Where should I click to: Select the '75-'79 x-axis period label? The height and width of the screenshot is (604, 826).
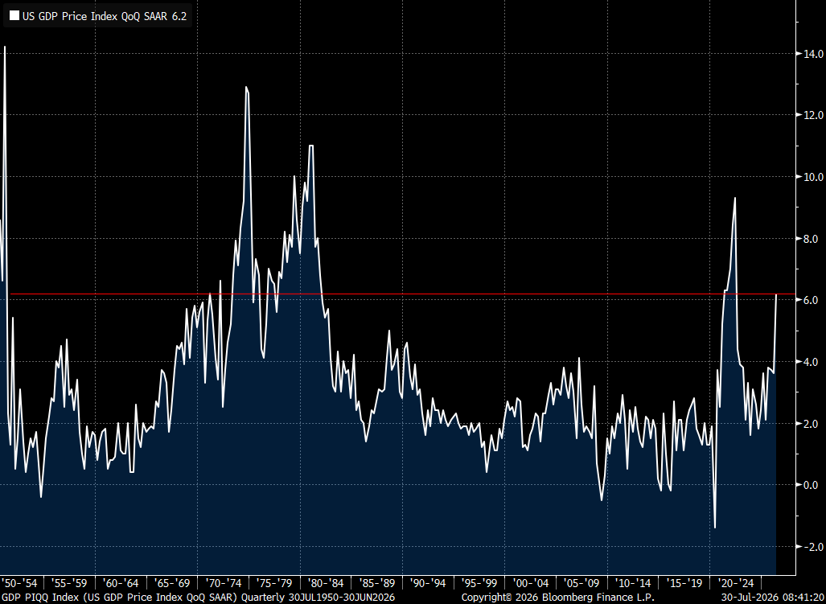click(274, 583)
